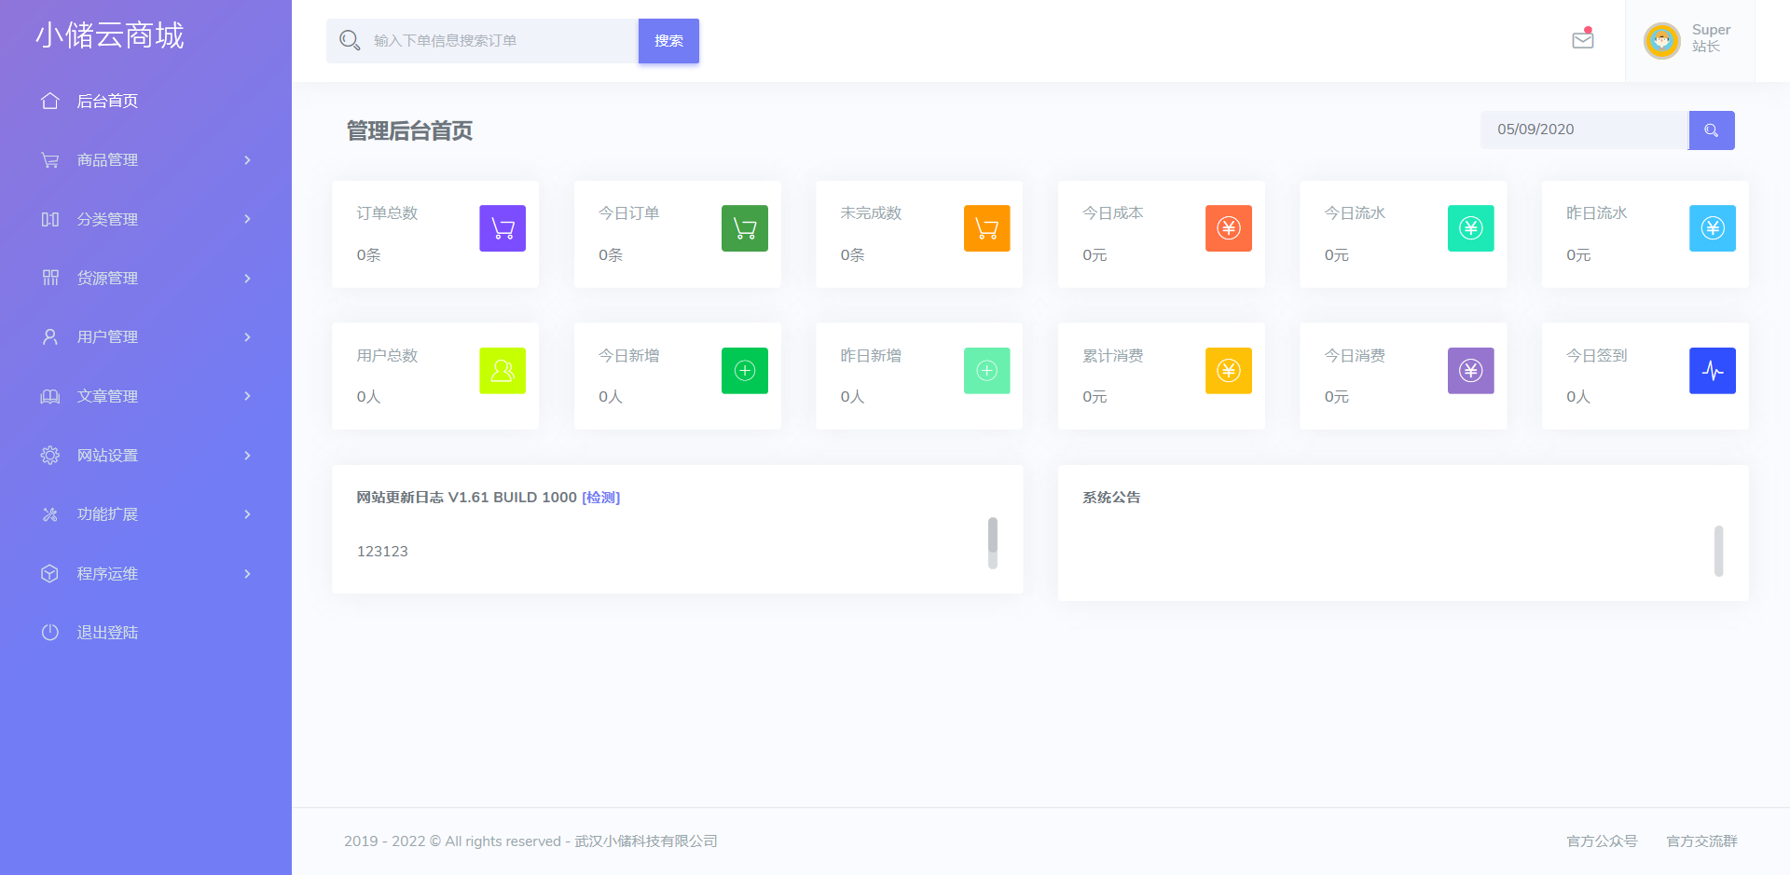Click the purple cart icon for 订单总数
1790x875 pixels.
(503, 228)
